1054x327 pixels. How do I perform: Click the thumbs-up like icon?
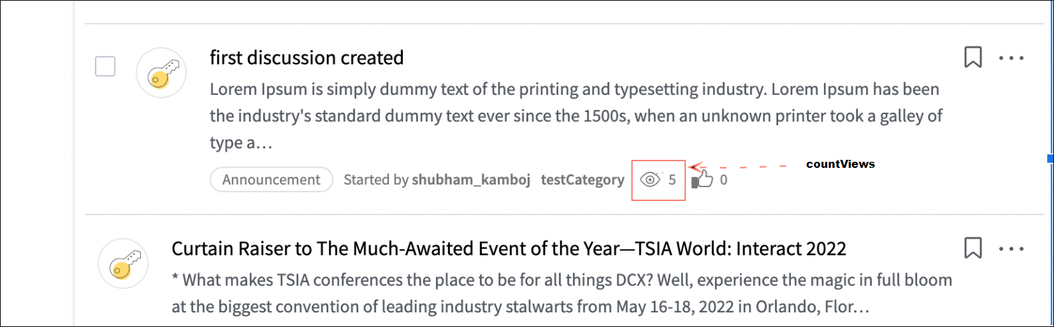(702, 180)
